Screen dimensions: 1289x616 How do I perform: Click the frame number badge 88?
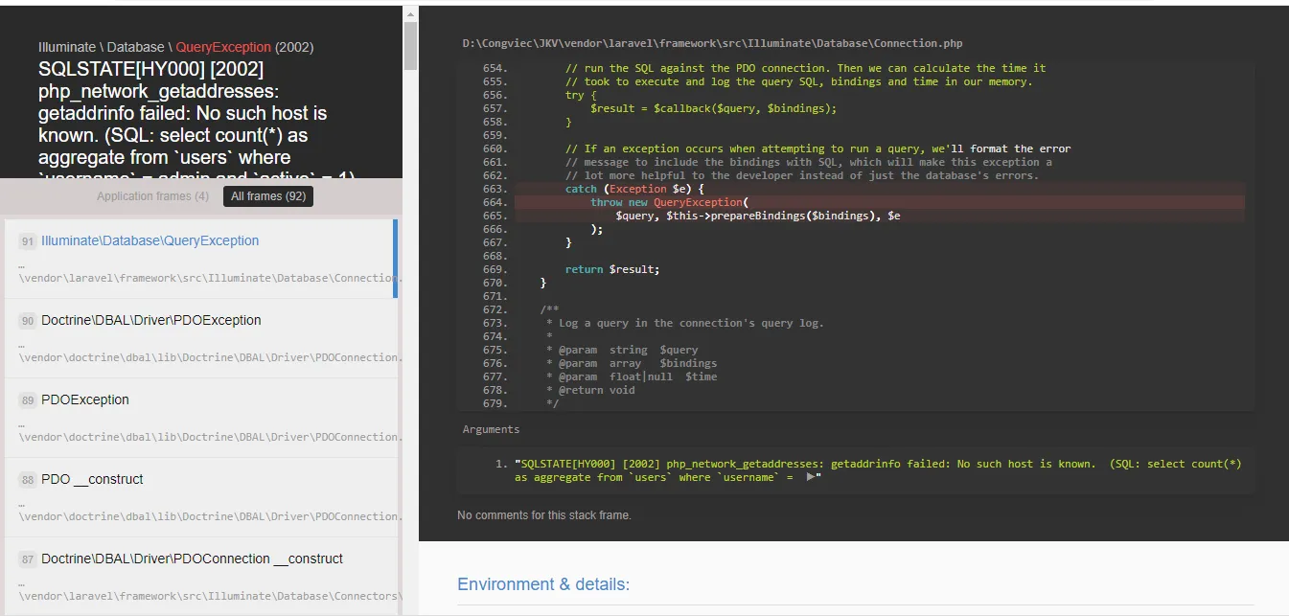click(x=28, y=480)
